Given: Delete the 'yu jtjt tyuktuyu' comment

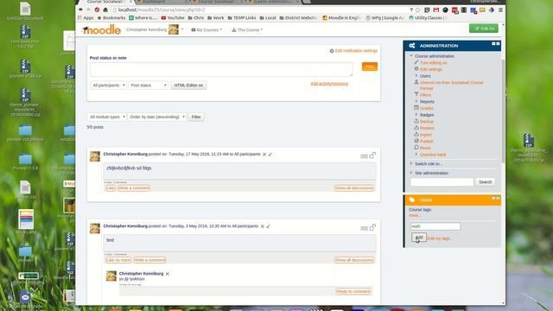Looking at the screenshot, I should (167, 274).
